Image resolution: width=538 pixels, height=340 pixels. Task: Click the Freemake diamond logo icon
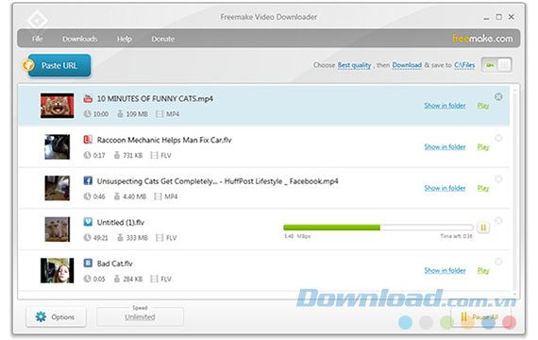(x=38, y=21)
